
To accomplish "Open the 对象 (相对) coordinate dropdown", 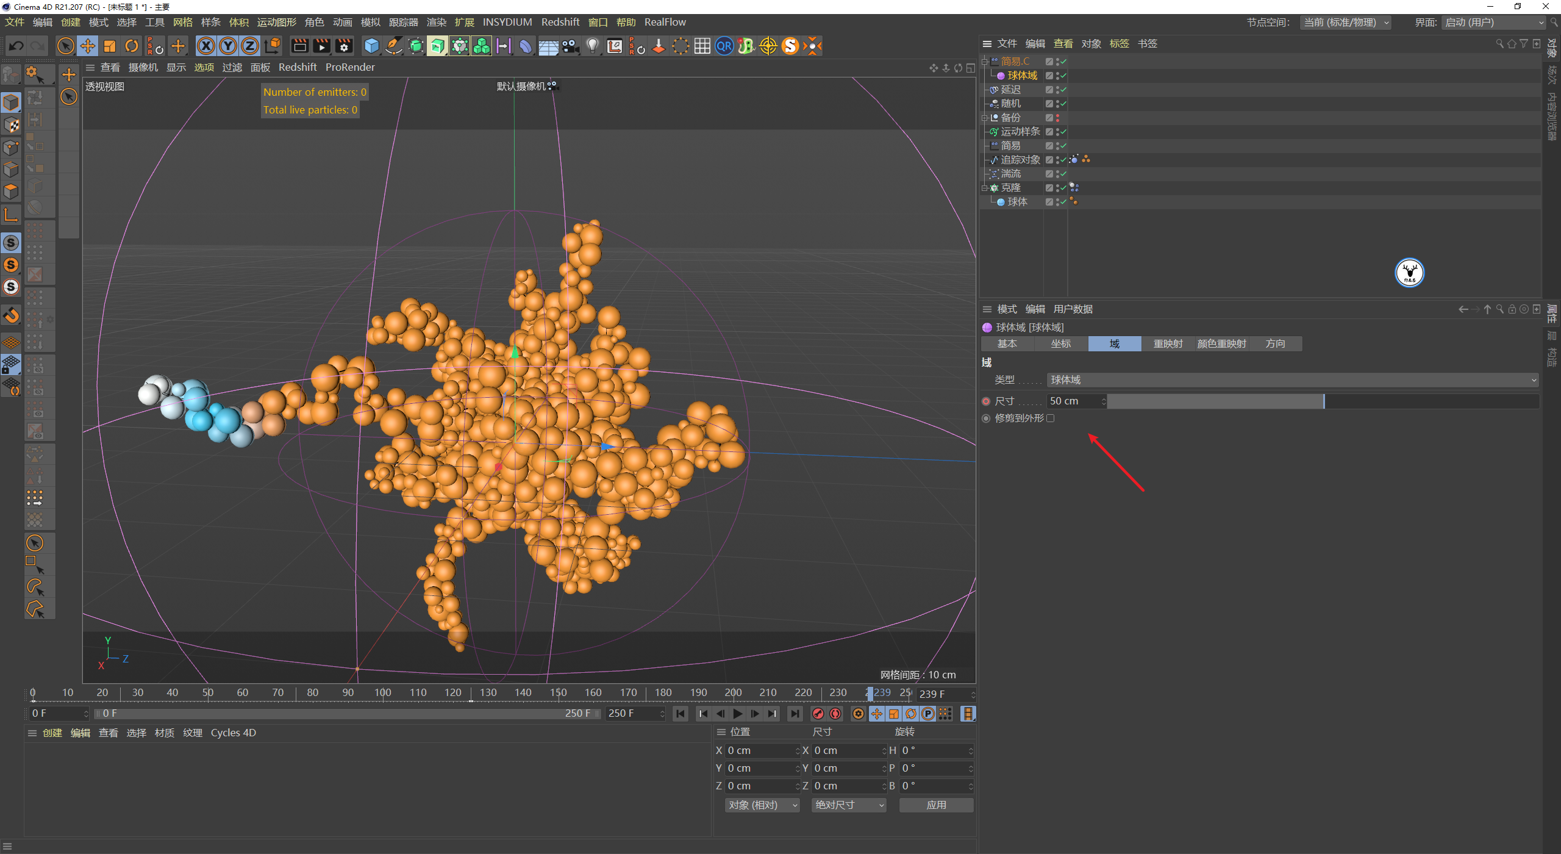I will 762,805.
